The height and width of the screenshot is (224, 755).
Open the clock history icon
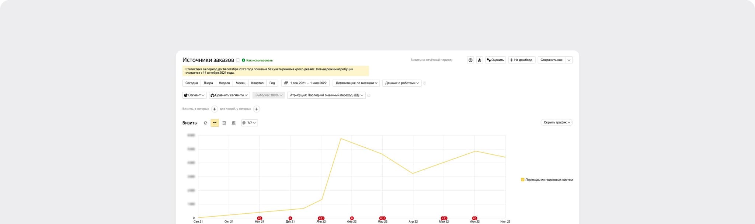pyautogui.click(x=470, y=60)
